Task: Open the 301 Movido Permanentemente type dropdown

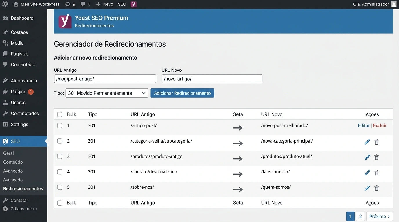Action: pos(107,93)
